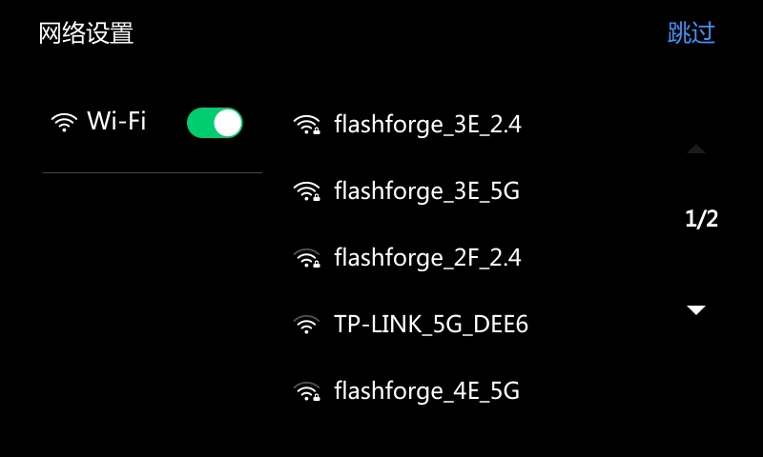Click the 网络设置 title

click(86, 33)
